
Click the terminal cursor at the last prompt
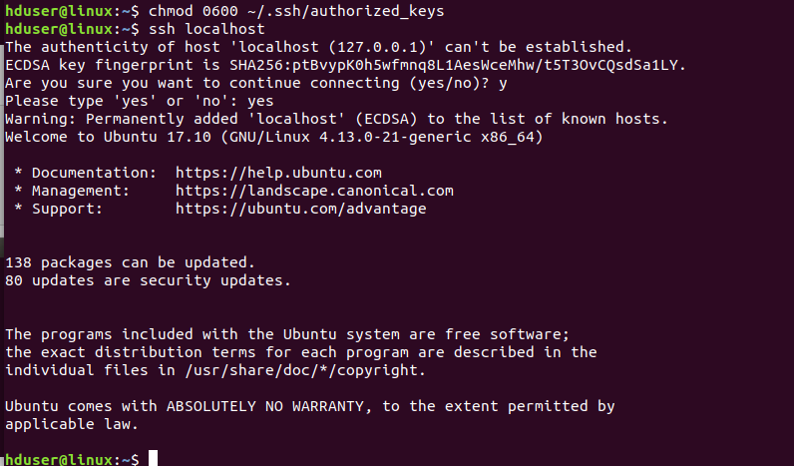click(153, 459)
